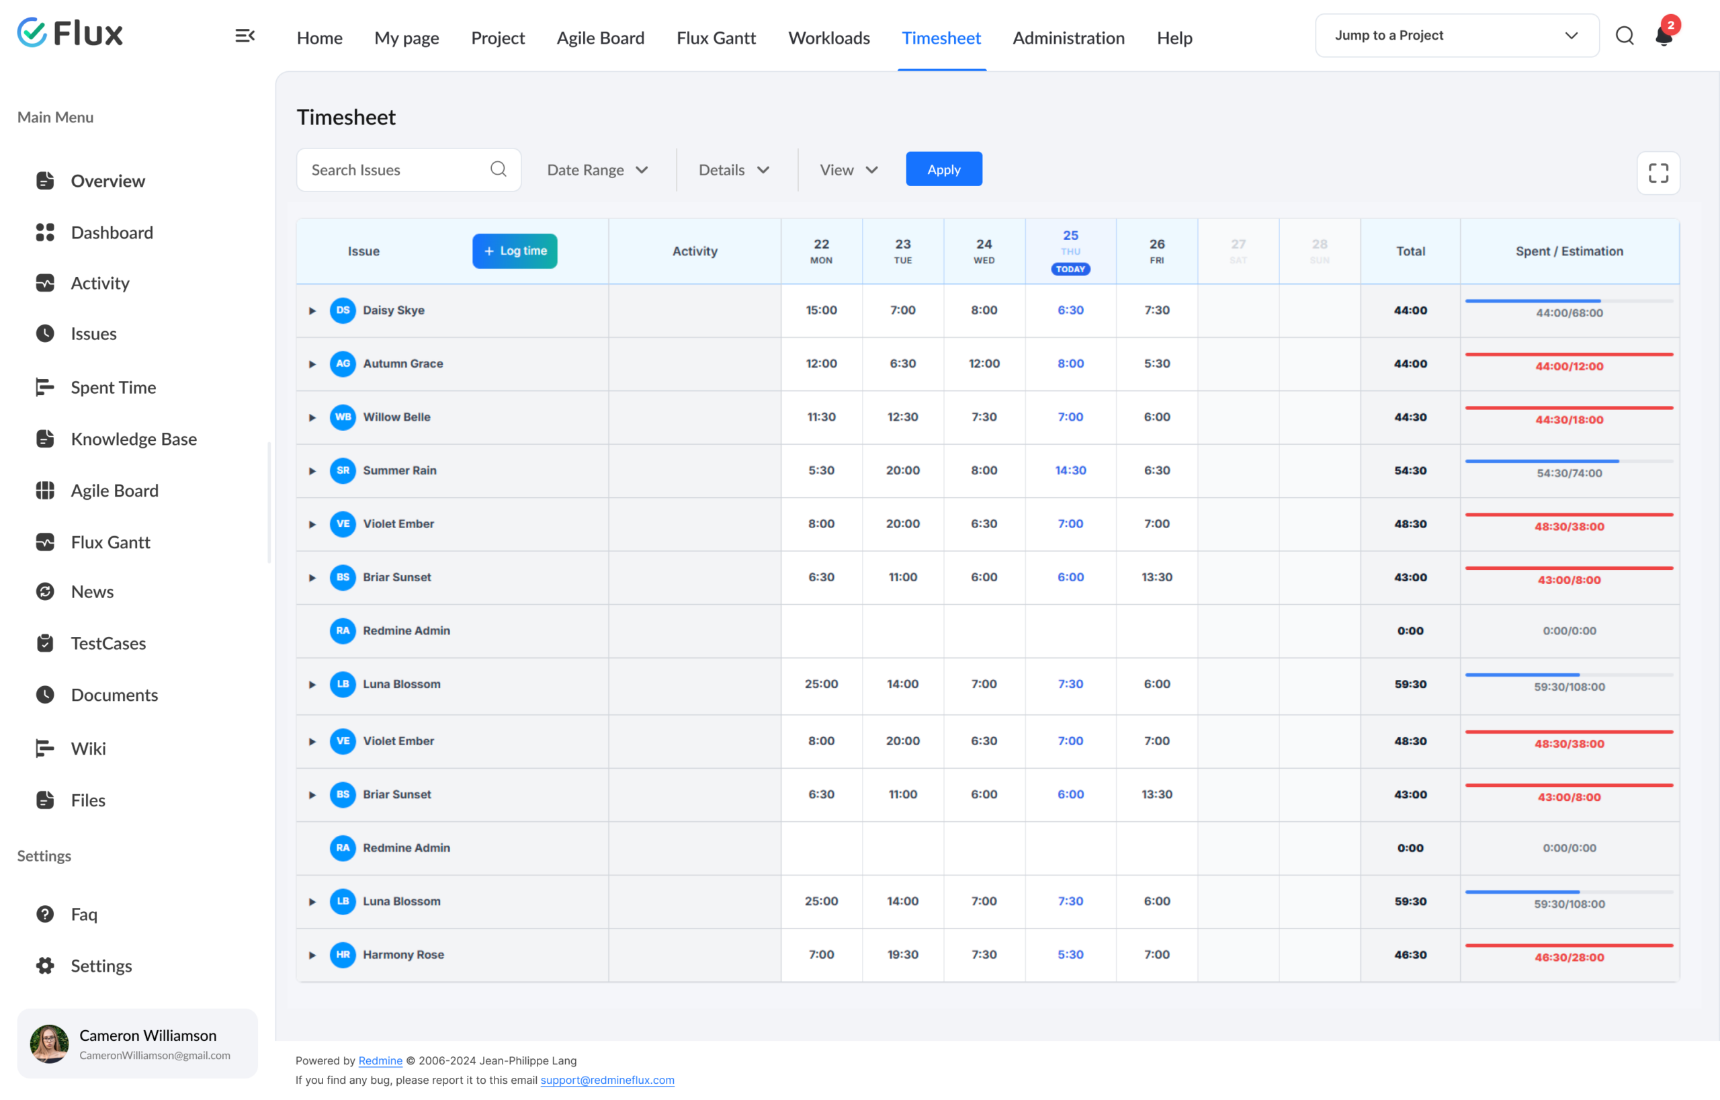The width and height of the screenshot is (1720, 1100).
Task: Open Activity in sidebar
Action: [99, 283]
